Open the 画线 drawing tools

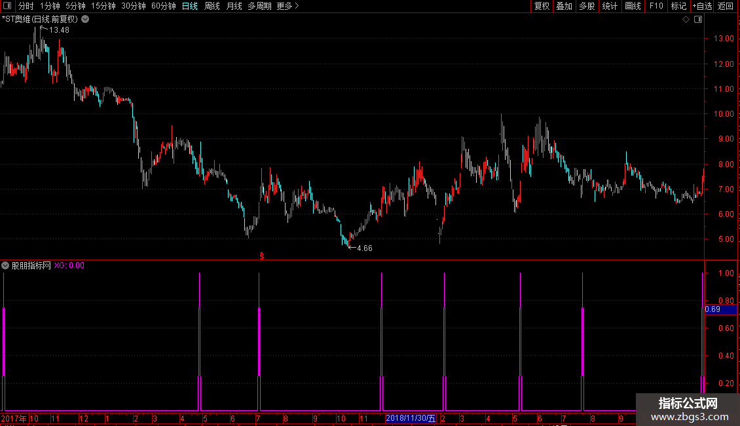pos(633,6)
